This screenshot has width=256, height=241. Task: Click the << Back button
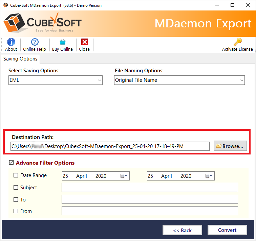[183, 230]
